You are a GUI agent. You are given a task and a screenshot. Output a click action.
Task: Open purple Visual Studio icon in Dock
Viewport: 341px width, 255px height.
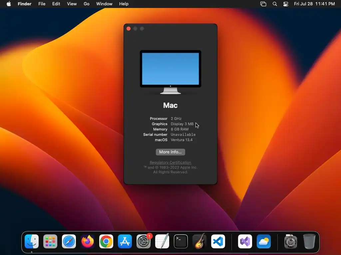coord(245,241)
